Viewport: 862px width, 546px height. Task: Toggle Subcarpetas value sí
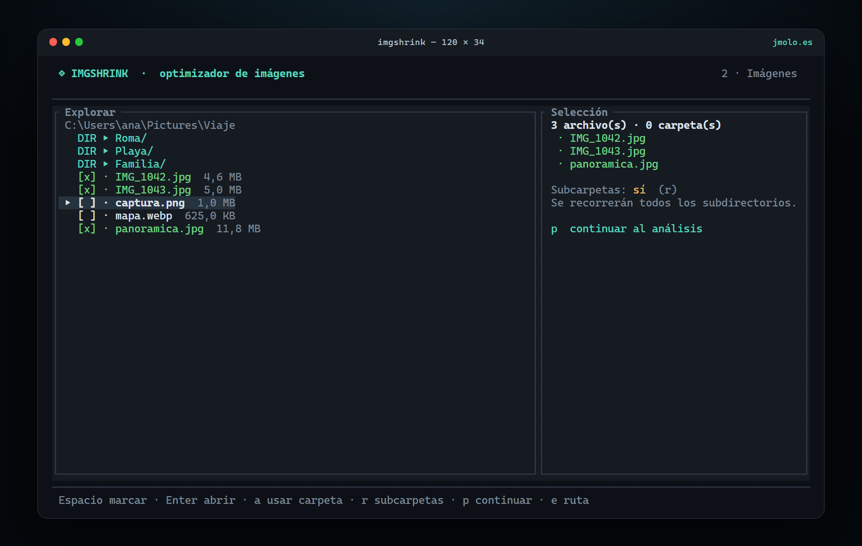[639, 190]
